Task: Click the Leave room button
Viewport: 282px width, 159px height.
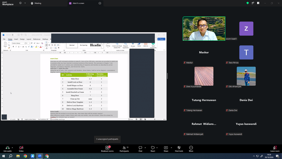Action: (275, 149)
